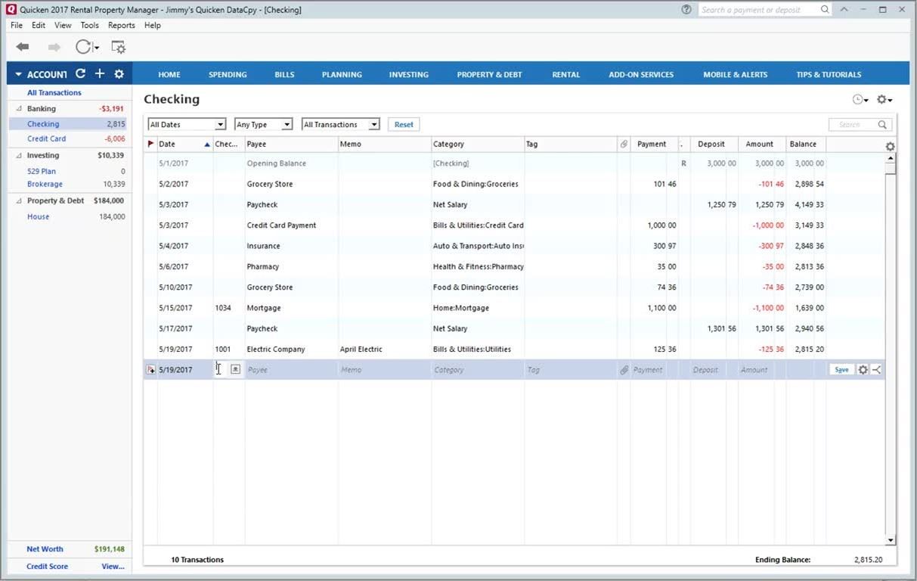This screenshot has height=581, width=917.
Task: Open the help question mark icon
Action: point(686,10)
